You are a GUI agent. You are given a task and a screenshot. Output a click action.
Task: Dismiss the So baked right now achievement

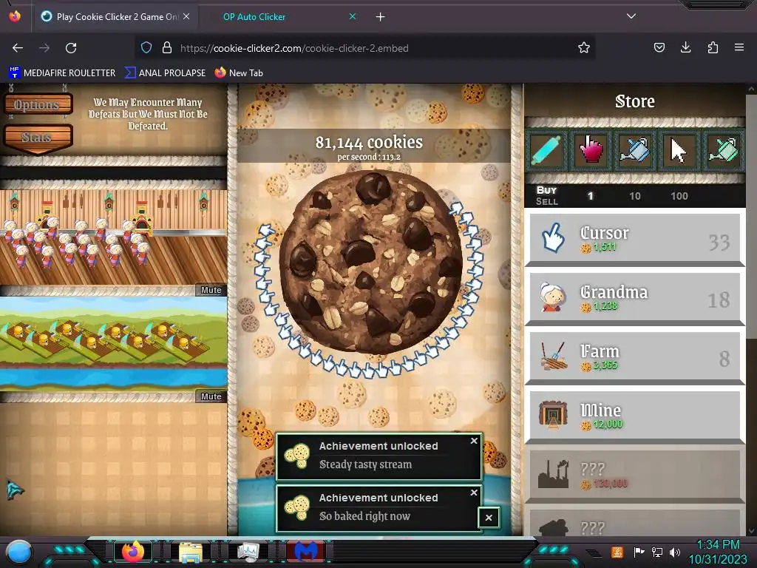click(474, 492)
